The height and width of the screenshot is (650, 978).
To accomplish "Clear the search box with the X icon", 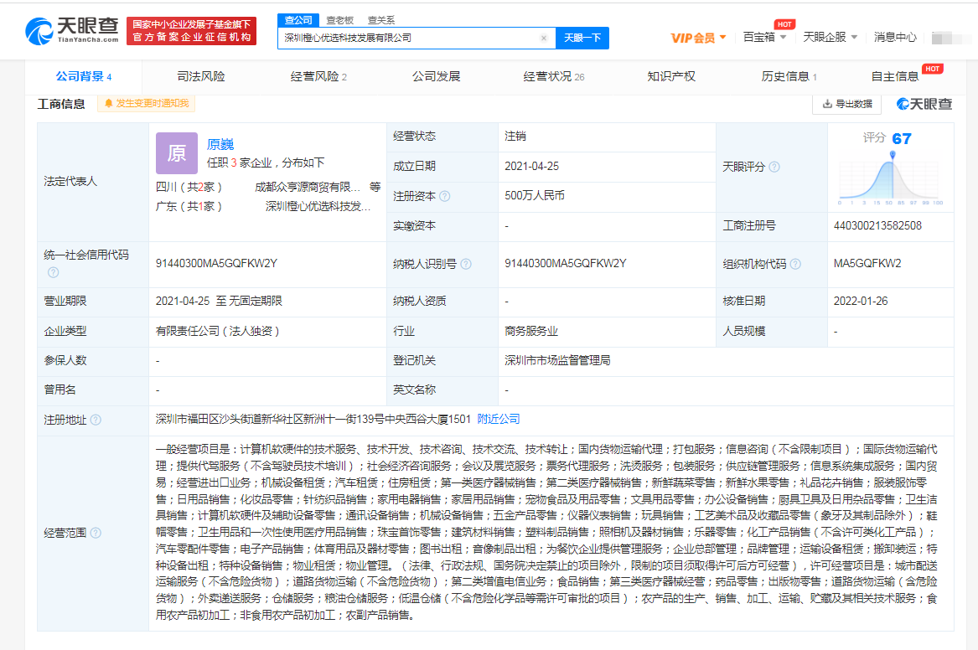I will click(543, 39).
